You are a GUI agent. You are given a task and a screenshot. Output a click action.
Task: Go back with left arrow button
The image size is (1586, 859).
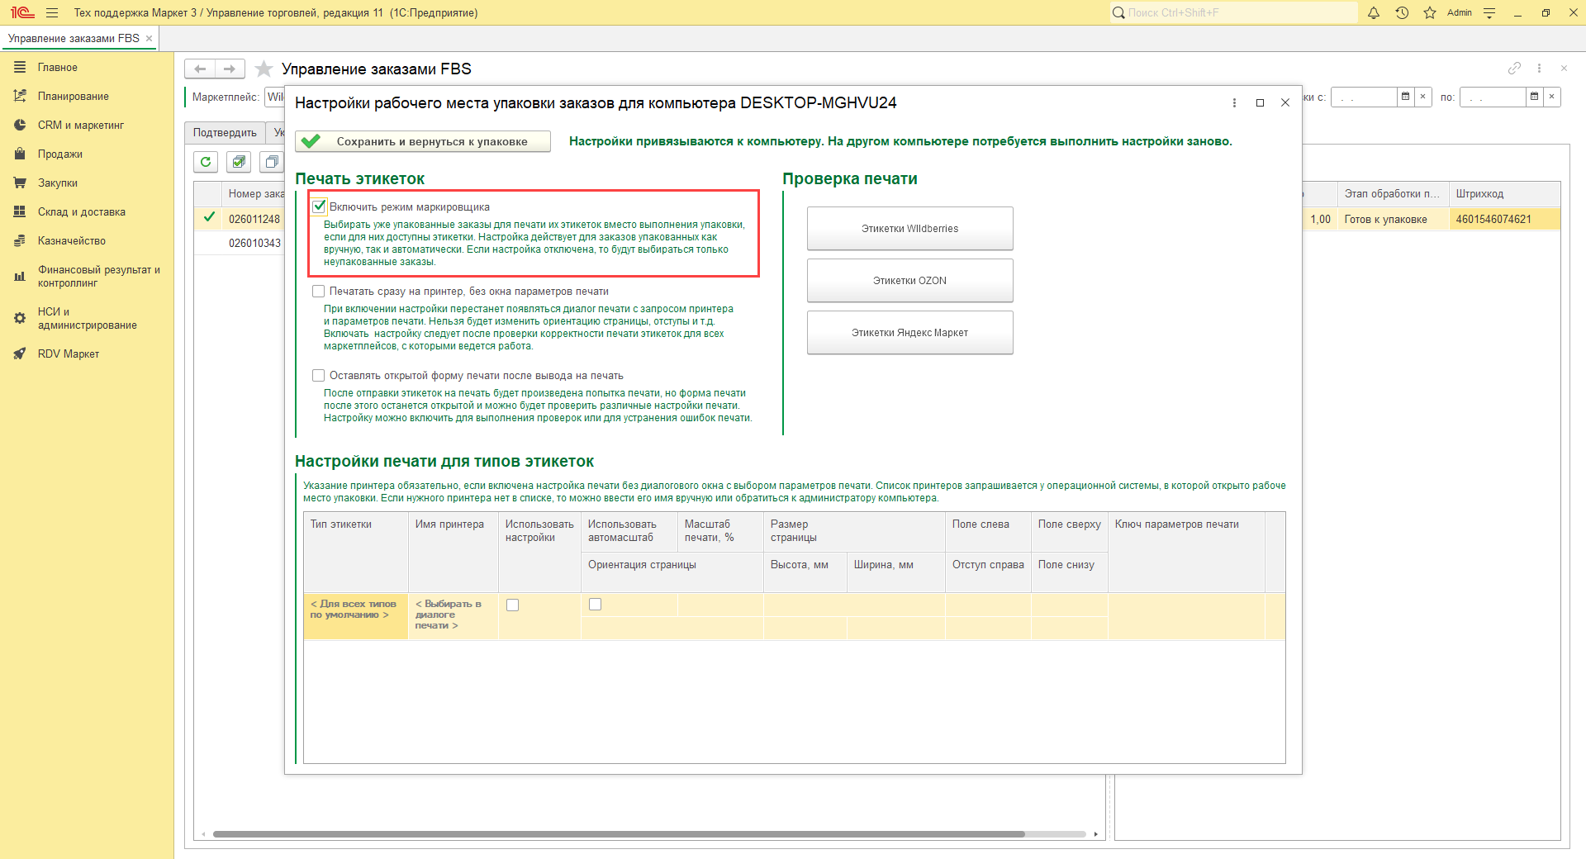pos(200,69)
